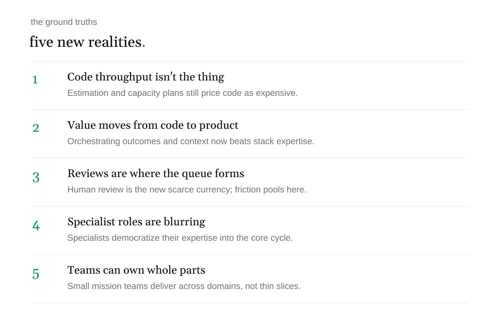The image size is (498, 319).
Task: Click the teal number 2 marker
Action: (36, 128)
